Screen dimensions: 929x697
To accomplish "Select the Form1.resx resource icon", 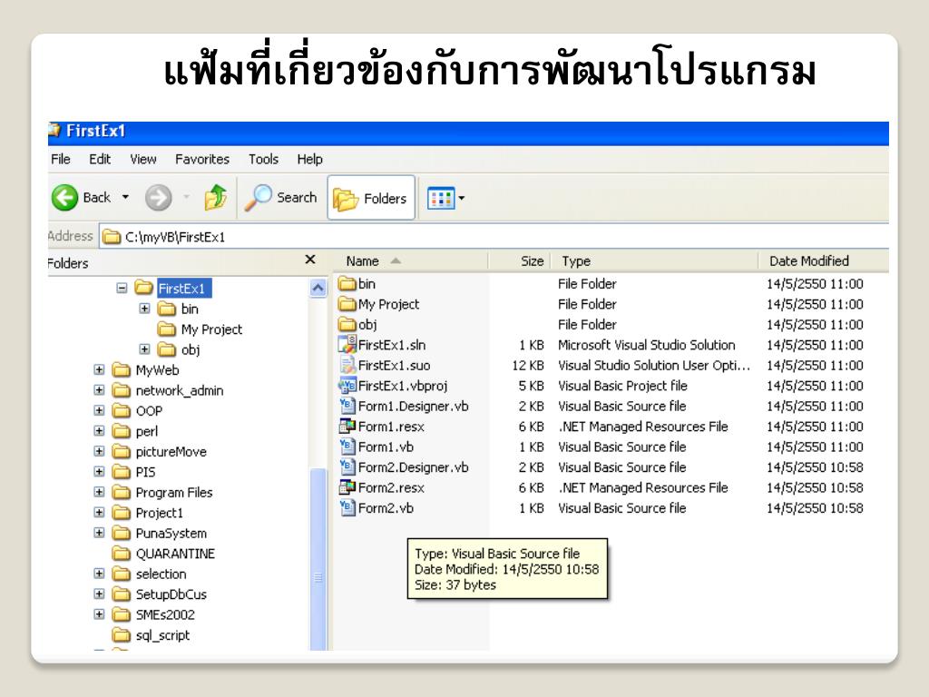I will [347, 427].
